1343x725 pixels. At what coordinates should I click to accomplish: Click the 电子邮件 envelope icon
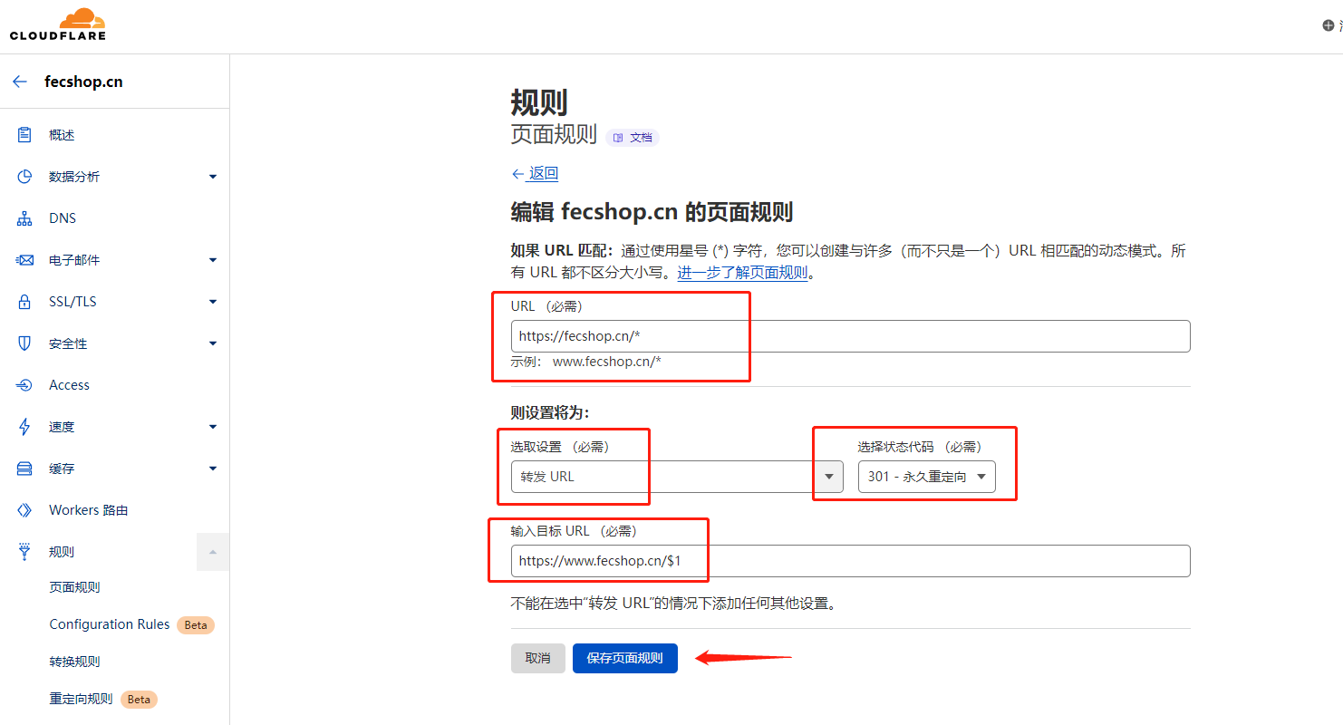click(x=24, y=260)
